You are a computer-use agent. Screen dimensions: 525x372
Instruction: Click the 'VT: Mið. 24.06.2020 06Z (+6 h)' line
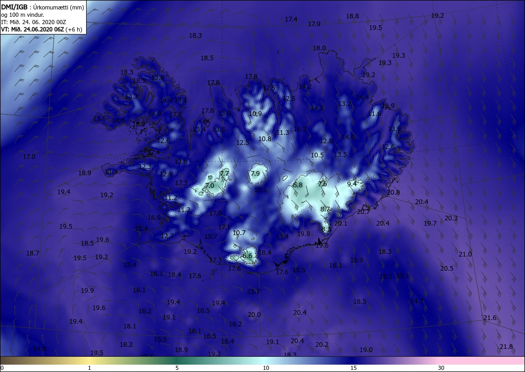pyautogui.click(x=41, y=29)
